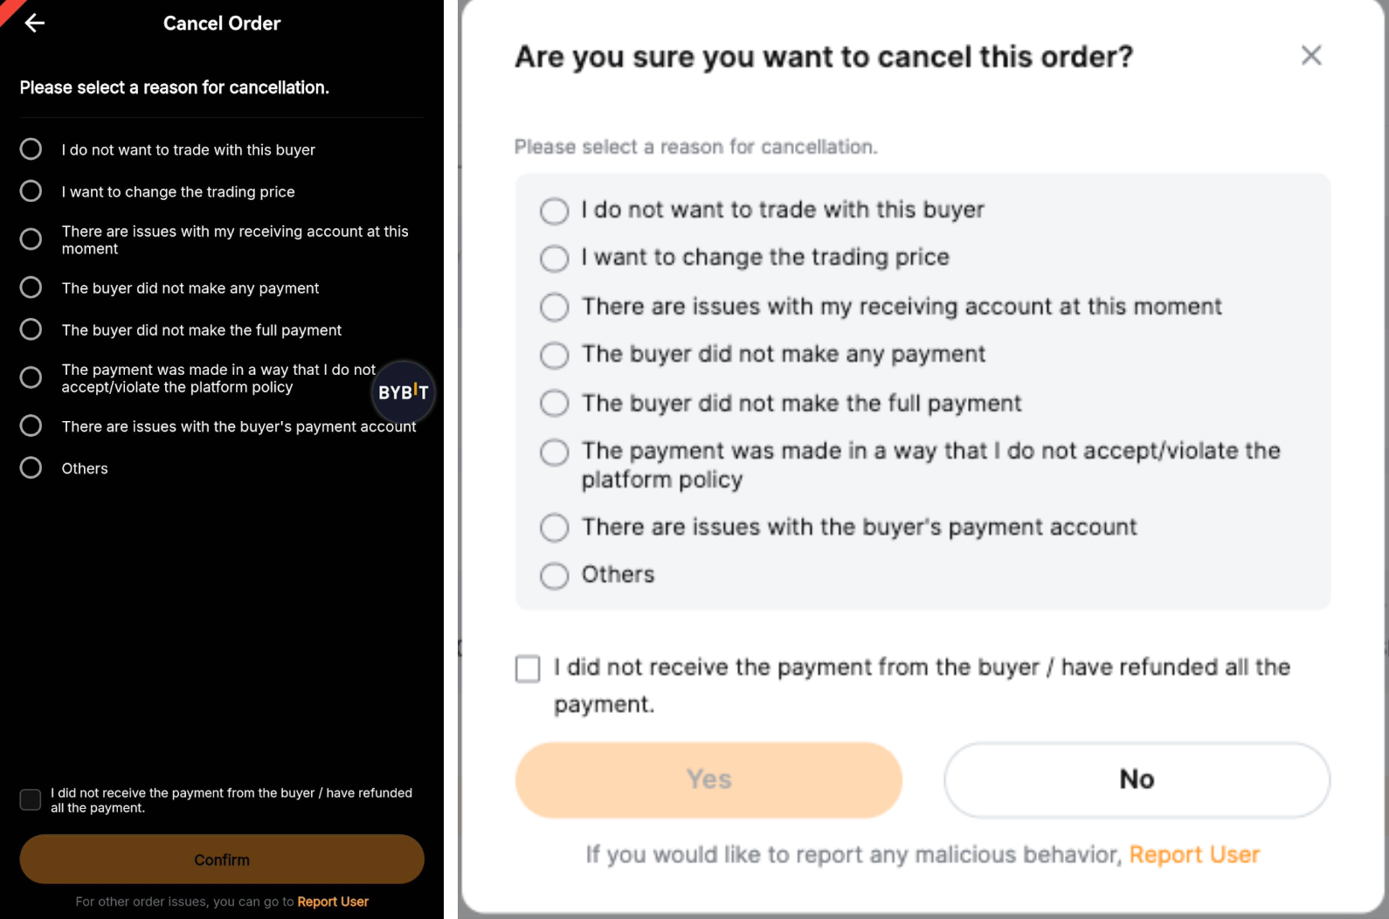Close the cancel order confirmation dialog
1389x919 pixels.
(1310, 56)
